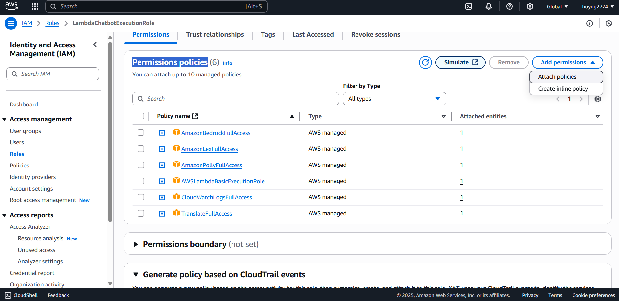Collapse the Access reports section
Image resolution: width=619 pixels, height=301 pixels.
pyautogui.click(x=5, y=215)
